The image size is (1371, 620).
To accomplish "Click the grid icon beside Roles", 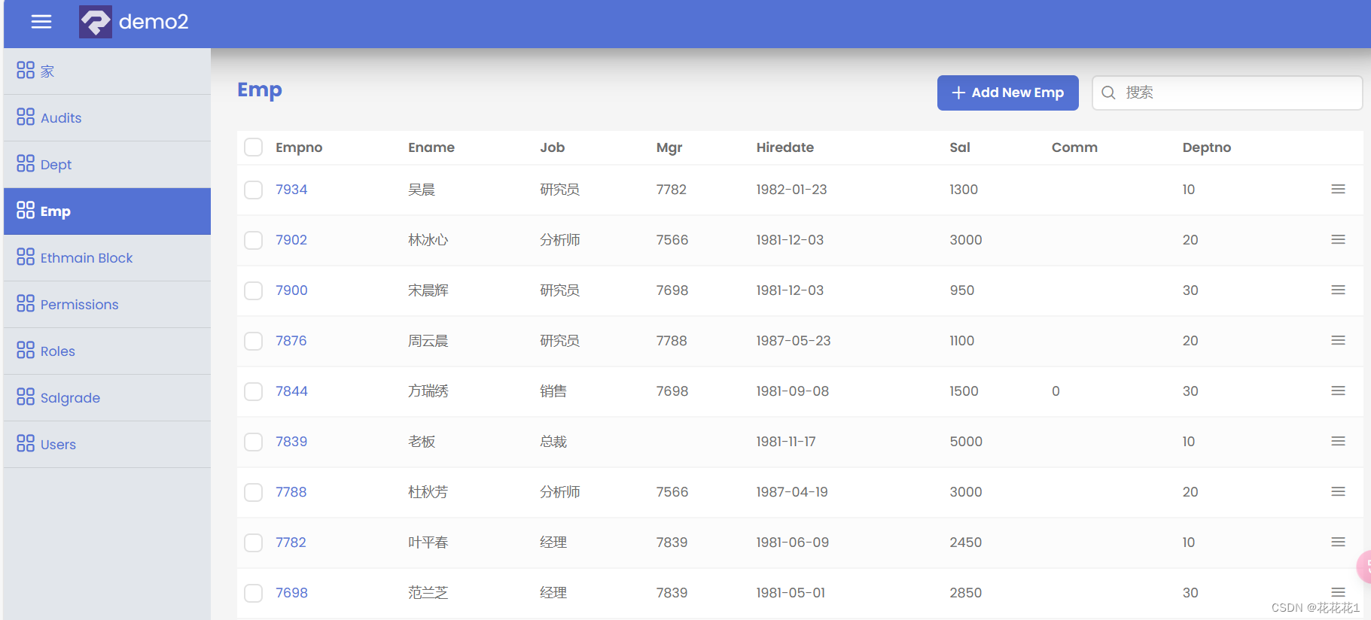I will click(26, 350).
